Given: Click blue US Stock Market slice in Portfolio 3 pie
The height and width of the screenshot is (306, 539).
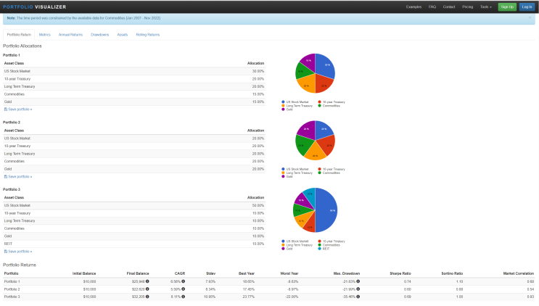Looking at the screenshot, I should pos(326,210).
